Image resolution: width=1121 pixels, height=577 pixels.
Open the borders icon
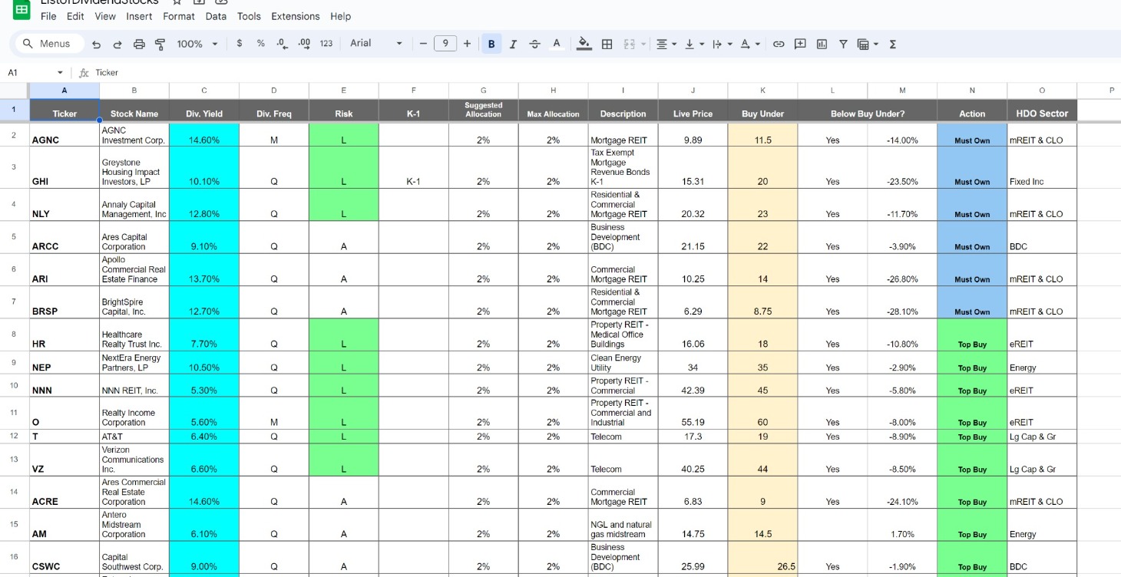point(607,44)
